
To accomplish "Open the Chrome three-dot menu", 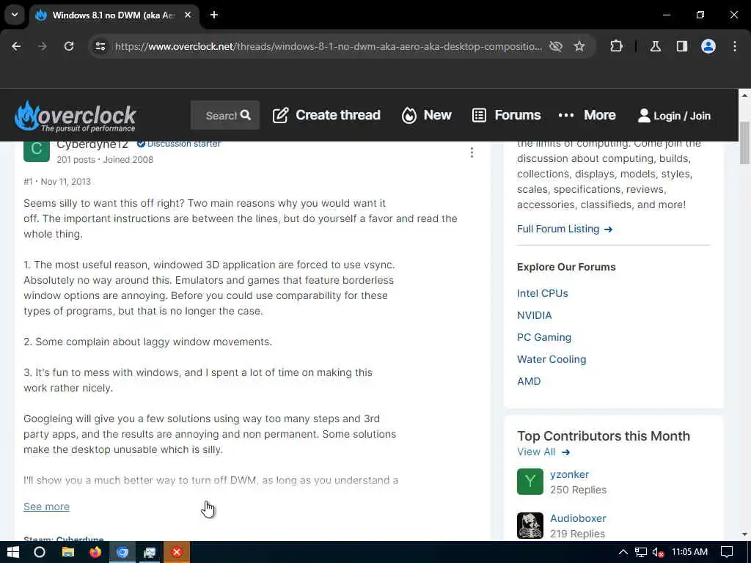I will pyautogui.click(x=735, y=46).
